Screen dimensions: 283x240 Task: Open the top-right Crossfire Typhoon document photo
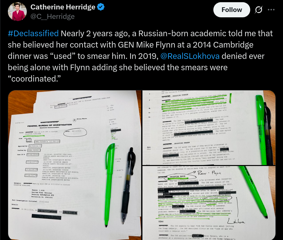(209, 128)
